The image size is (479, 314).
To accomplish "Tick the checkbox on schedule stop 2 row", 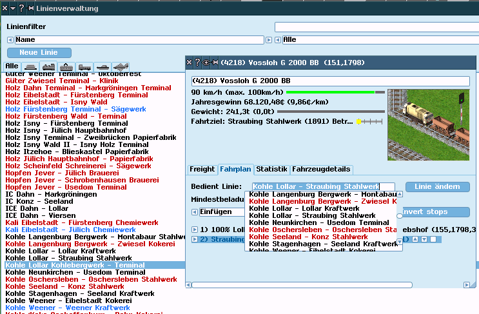I will (434, 239).
